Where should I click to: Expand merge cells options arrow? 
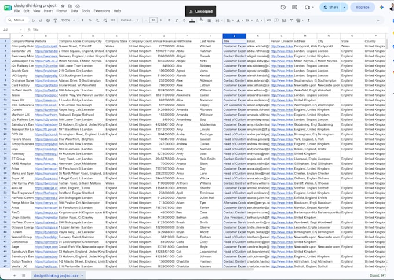point(222,20)
